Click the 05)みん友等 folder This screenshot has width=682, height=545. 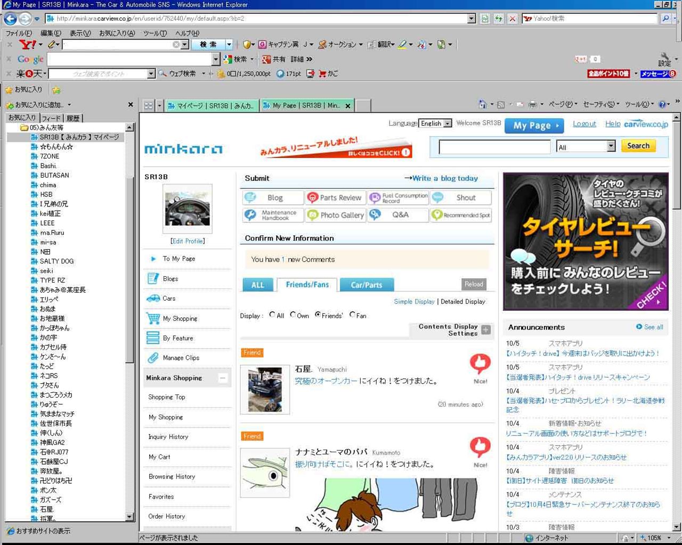42,128
